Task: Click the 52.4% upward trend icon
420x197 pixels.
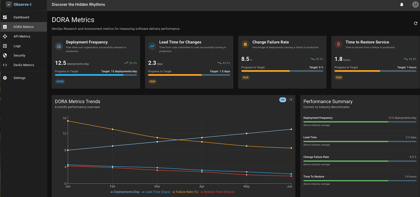Action: pos(126,63)
